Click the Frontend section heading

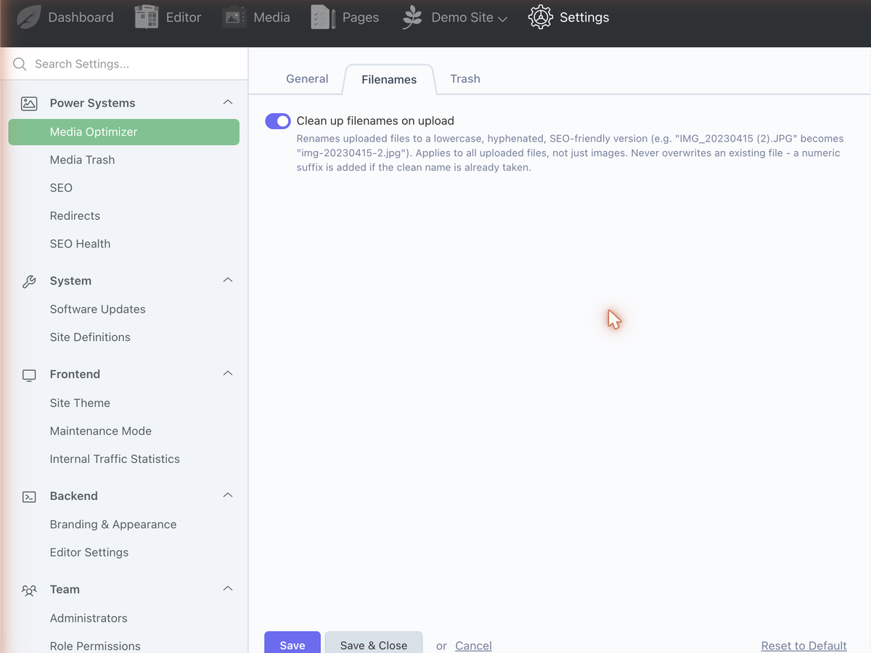click(x=75, y=374)
